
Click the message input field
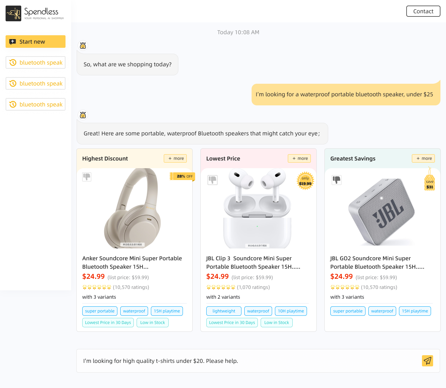click(258, 361)
